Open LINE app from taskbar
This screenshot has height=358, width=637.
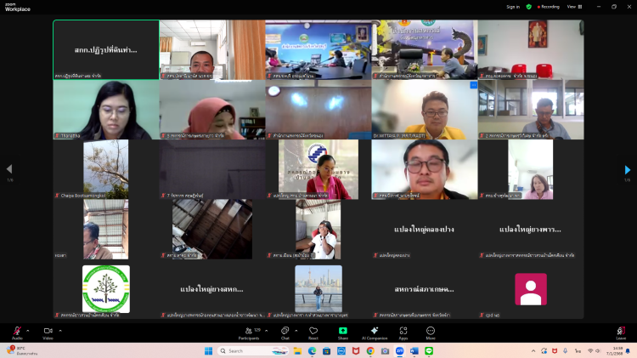tap(429, 350)
